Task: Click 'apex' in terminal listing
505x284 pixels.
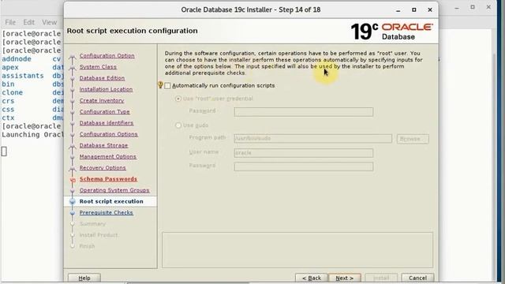Action: pyautogui.click(x=10, y=67)
